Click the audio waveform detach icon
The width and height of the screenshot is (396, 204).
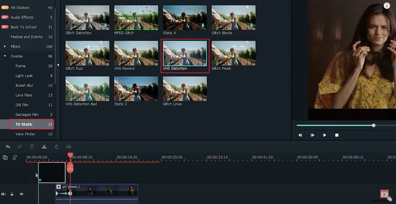(69, 146)
